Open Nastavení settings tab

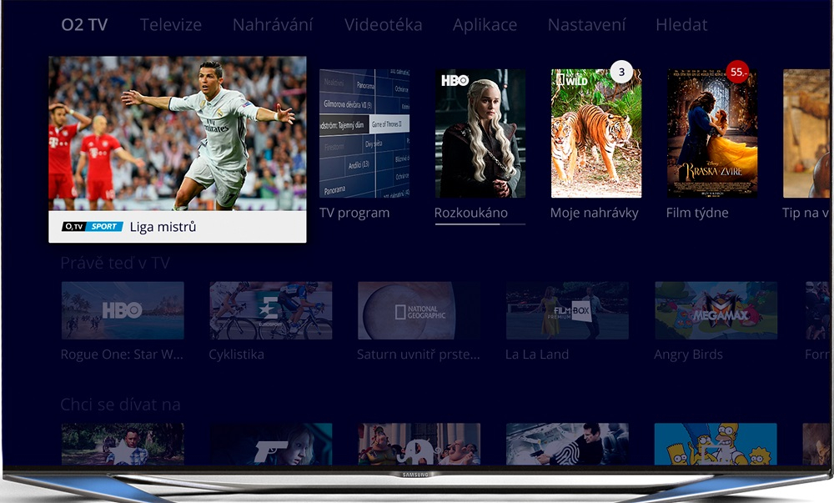pos(586,25)
